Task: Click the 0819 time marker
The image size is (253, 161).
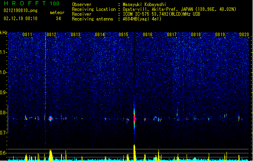Action: (220, 35)
